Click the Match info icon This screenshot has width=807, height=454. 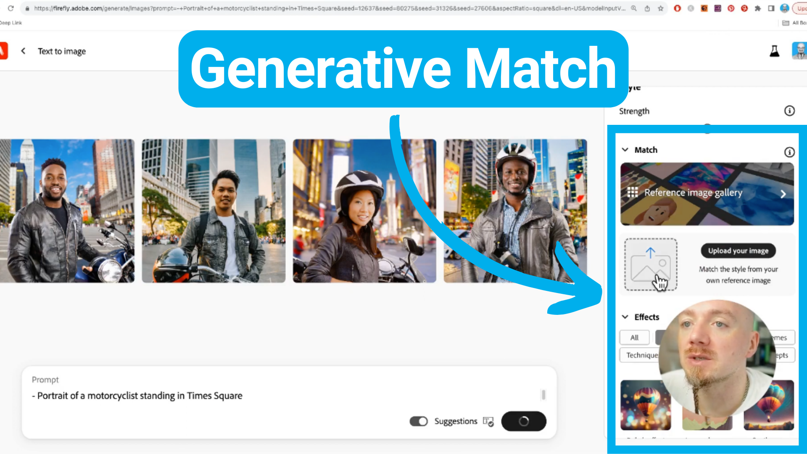[x=789, y=152]
